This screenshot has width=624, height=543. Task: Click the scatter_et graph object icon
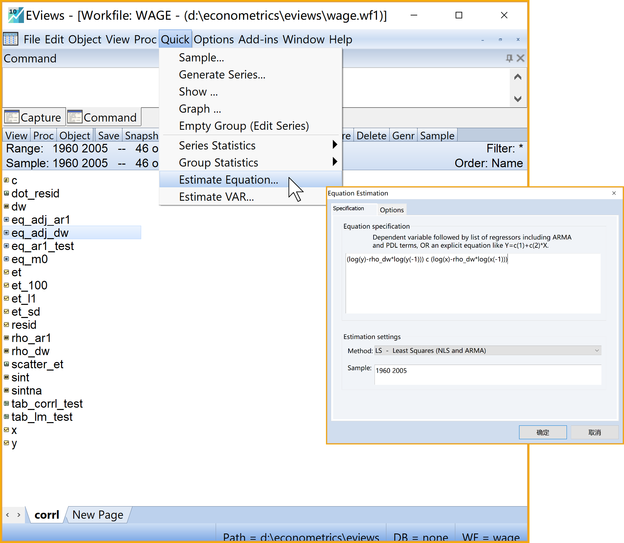[x=6, y=364]
